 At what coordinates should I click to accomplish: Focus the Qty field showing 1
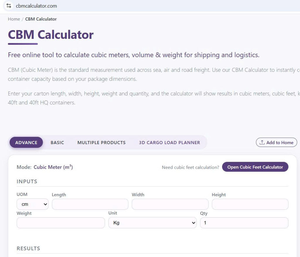[244, 223]
